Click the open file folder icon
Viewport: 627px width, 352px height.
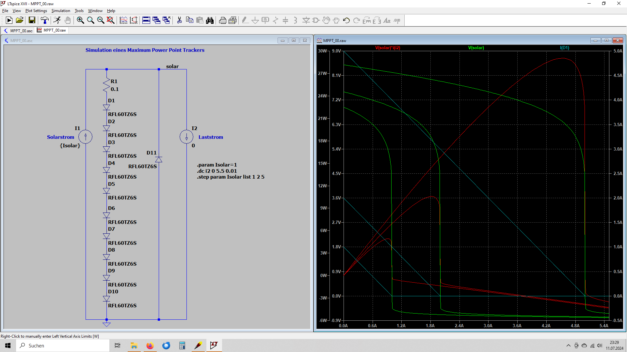pyautogui.click(x=20, y=21)
